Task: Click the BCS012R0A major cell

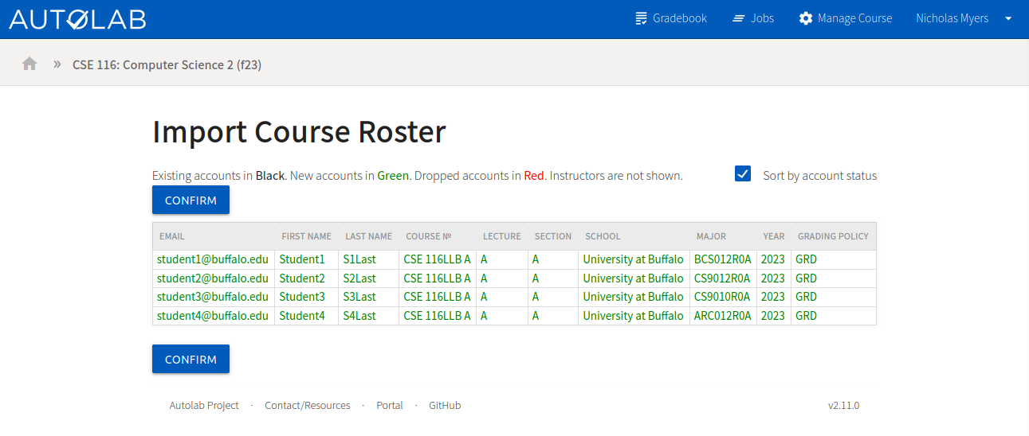Action: (x=723, y=259)
